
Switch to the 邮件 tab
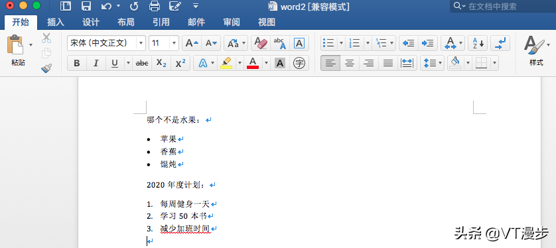196,23
